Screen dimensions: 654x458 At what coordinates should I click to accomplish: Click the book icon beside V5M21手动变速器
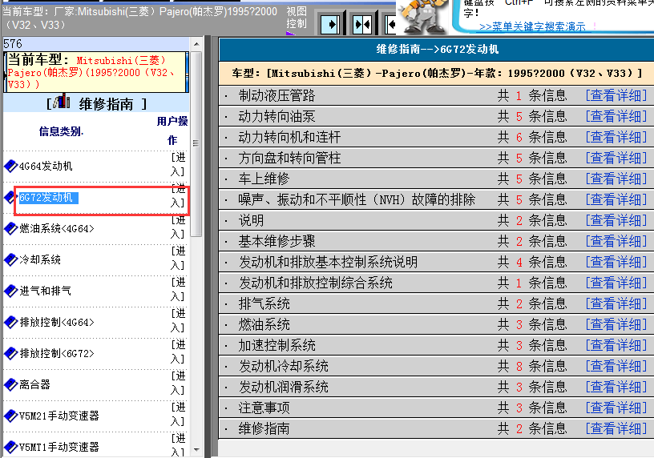pyautogui.click(x=10, y=416)
